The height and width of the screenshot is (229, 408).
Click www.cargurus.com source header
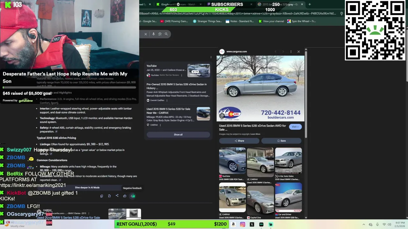[236, 52]
